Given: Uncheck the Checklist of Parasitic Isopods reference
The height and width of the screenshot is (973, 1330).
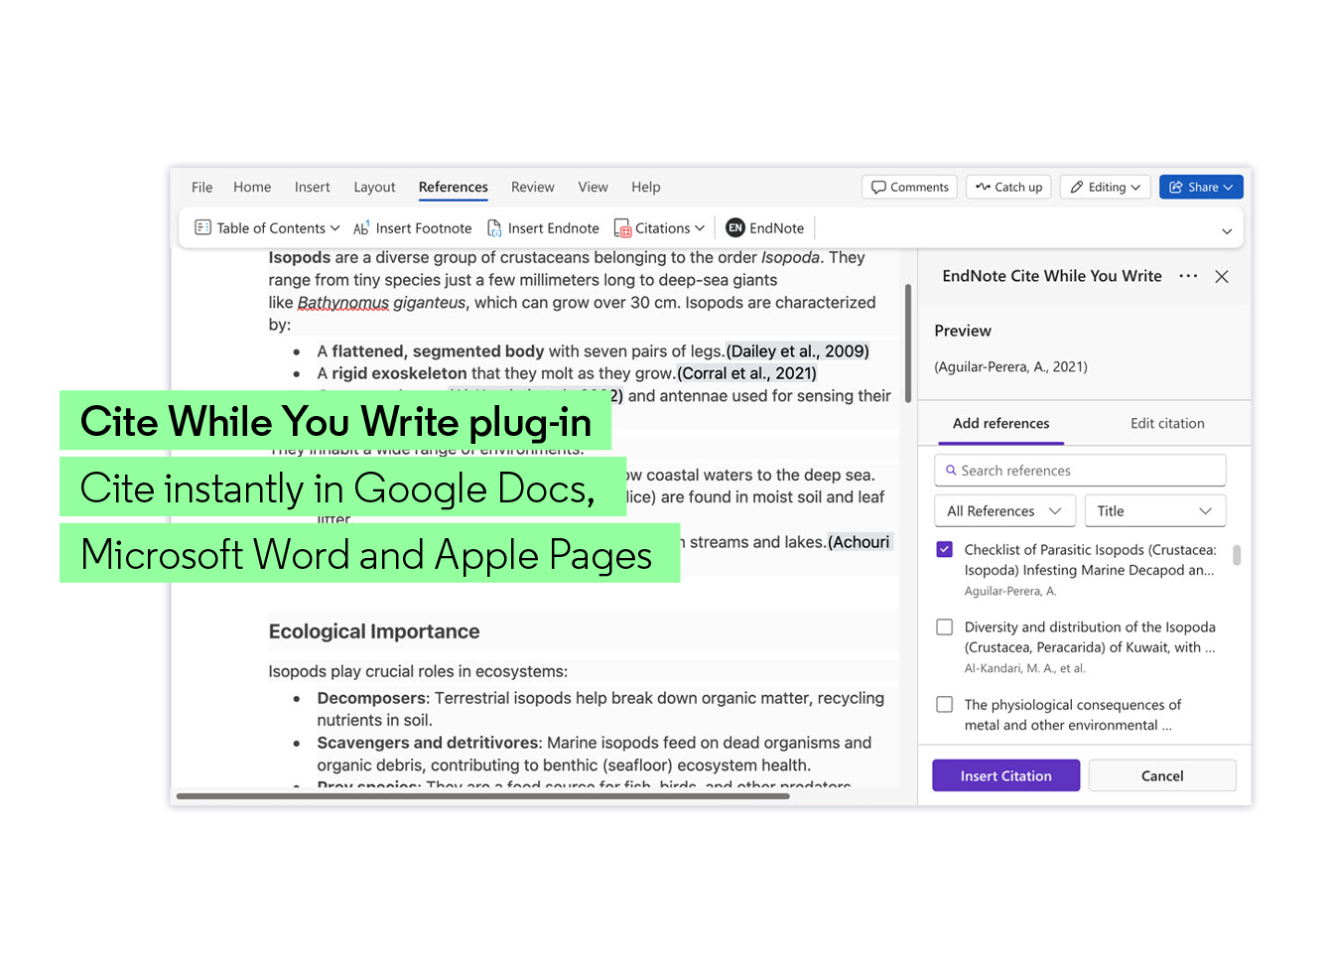Looking at the screenshot, I should click(x=944, y=549).
